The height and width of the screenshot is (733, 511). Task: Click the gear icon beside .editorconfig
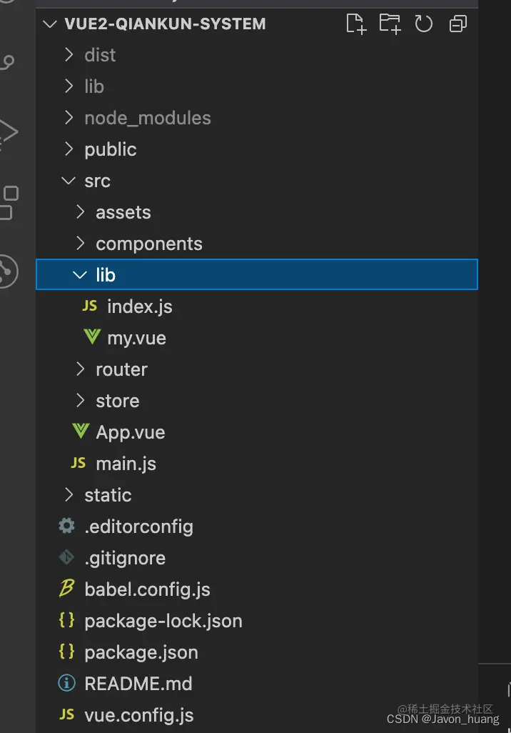[66, 527]
